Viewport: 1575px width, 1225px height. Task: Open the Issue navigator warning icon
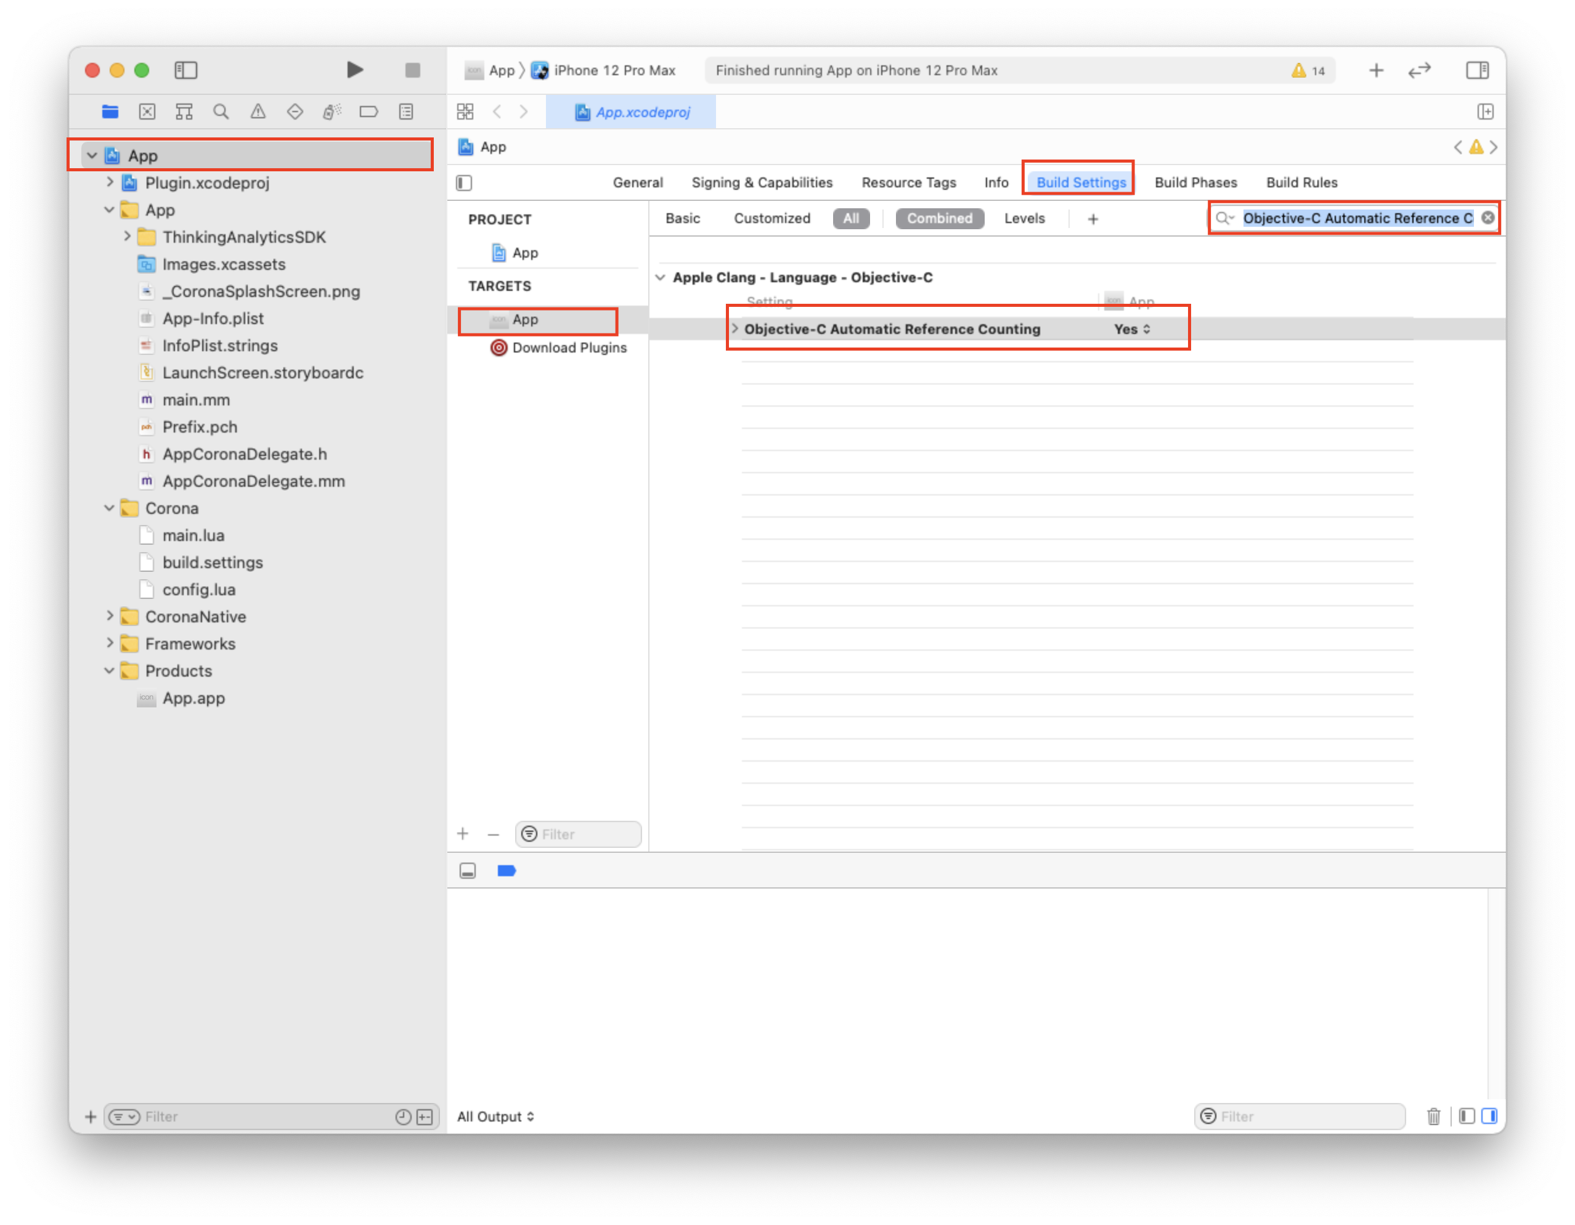258,112
